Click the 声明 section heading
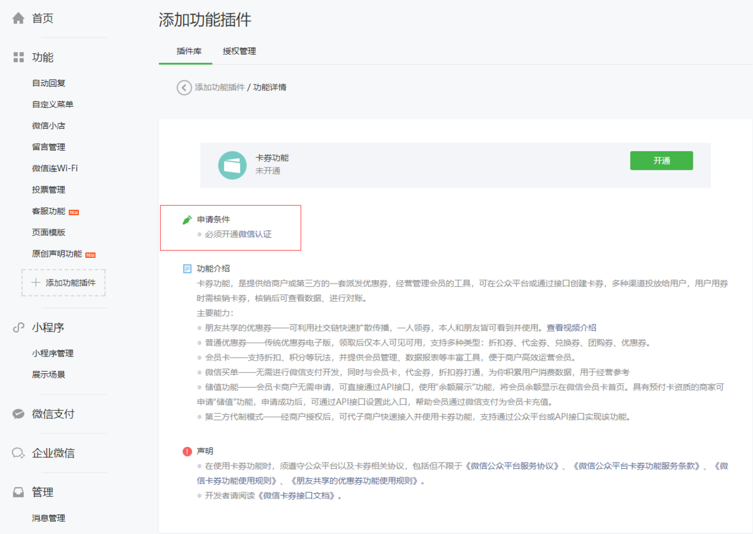 pyautogui.click(x=205, y=451)
